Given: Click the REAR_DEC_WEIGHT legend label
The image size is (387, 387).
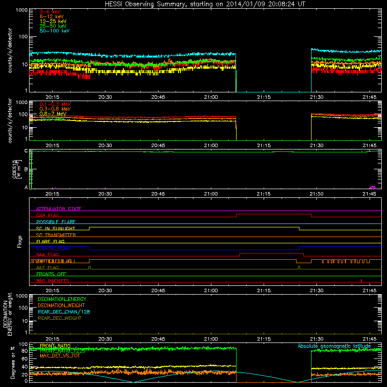Looking at the screenshot, I should click(x=60, y=318).
